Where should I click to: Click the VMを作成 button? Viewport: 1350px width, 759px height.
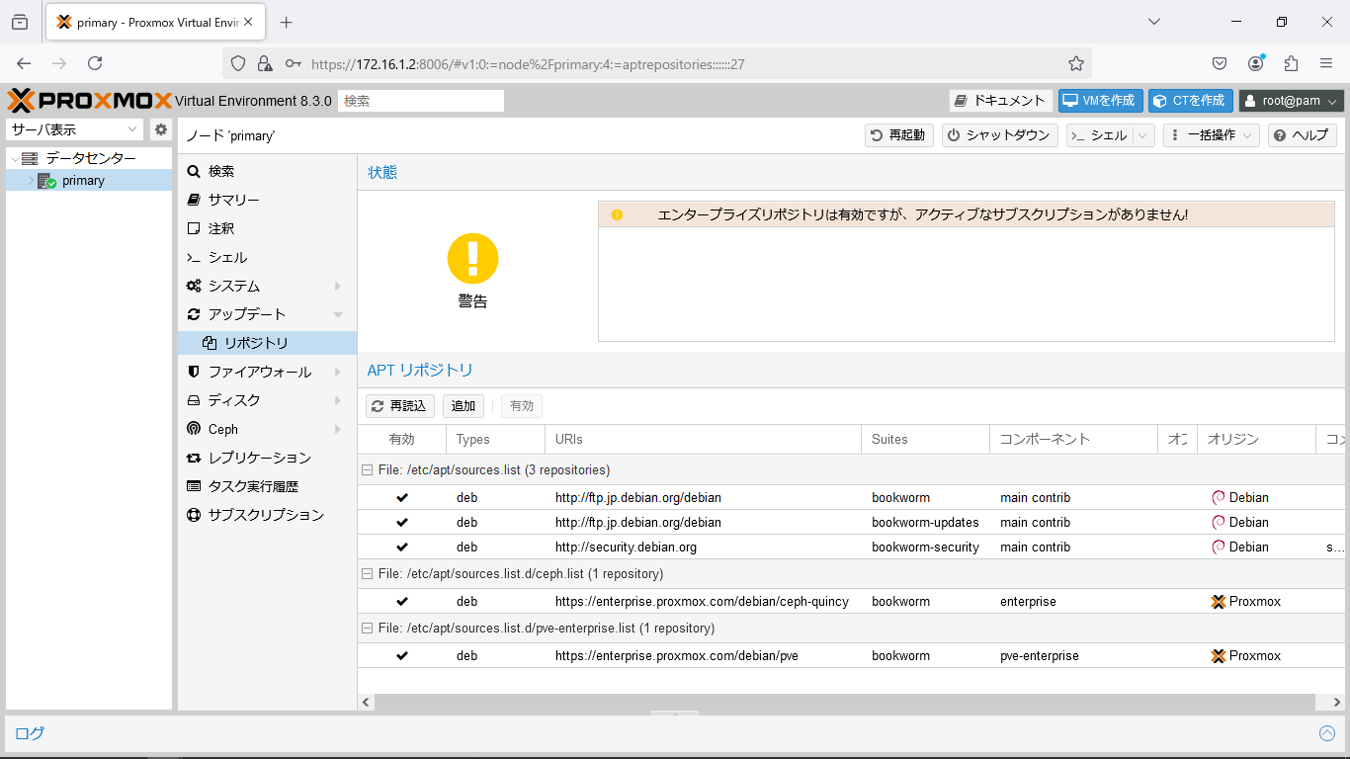[x=1100, y=100]
